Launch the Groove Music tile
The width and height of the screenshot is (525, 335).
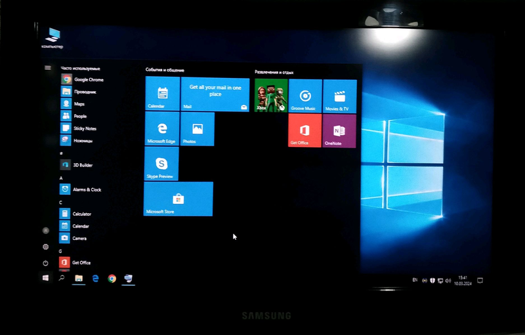(305, 96)
